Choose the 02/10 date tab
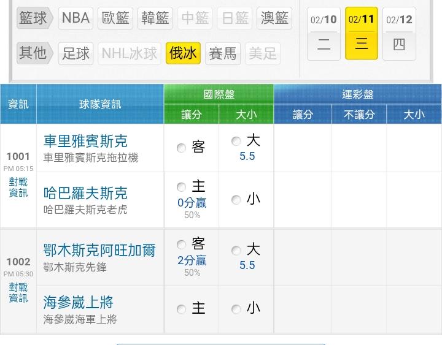This screenshot has width=442, height=345. click(324, 33)
